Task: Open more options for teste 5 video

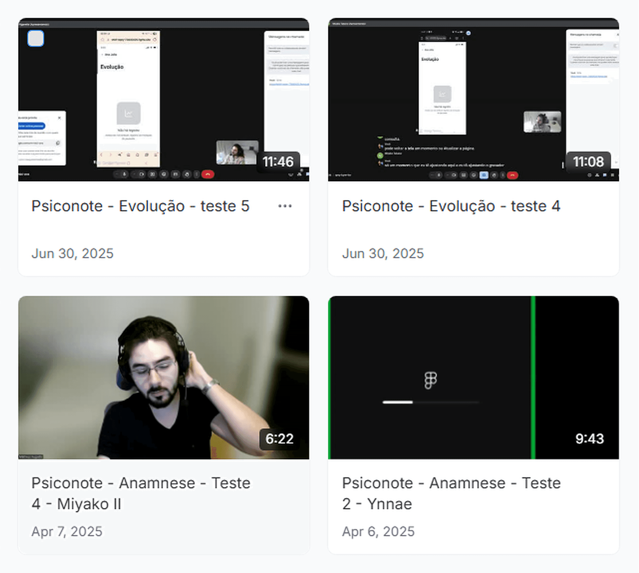Action: [x=285, y=206]
